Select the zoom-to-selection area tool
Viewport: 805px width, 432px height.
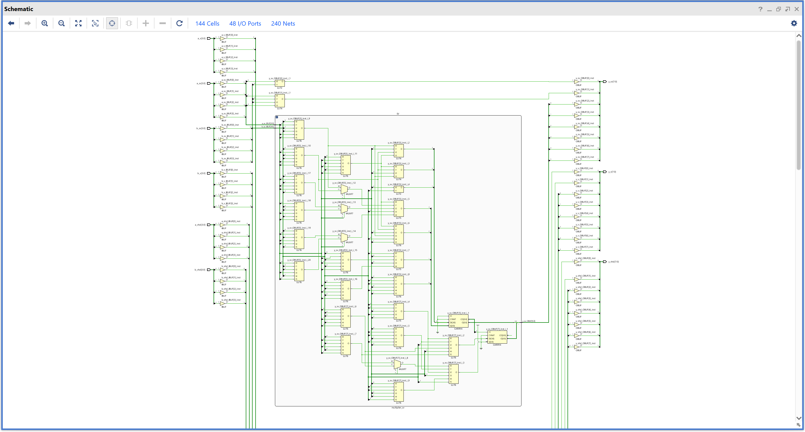click(x=95, y=23)
